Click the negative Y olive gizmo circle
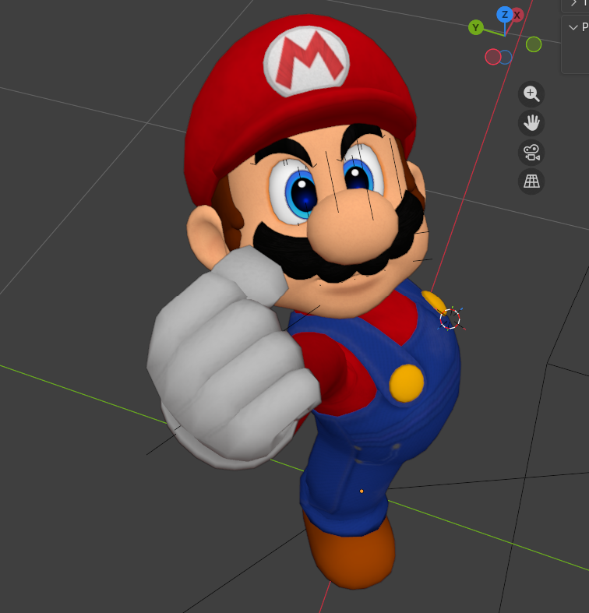 point(534,44)
